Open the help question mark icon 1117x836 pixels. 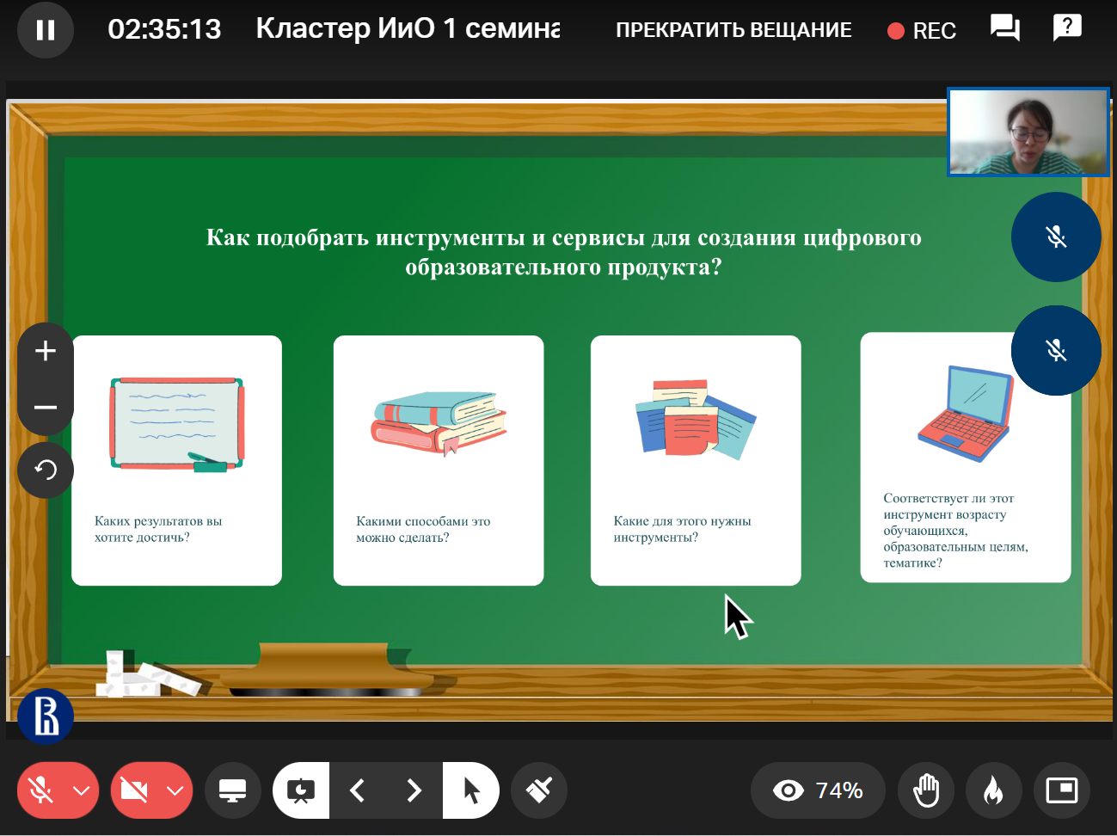(1066, 28)
